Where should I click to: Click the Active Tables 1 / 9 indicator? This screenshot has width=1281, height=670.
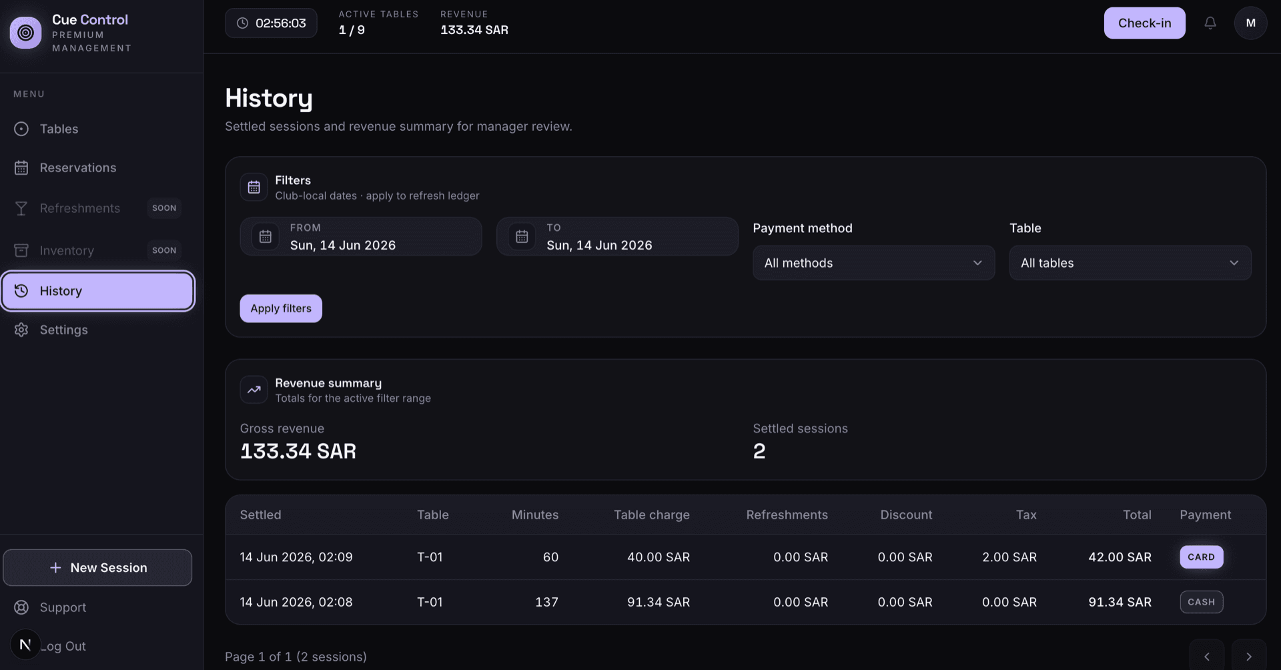point(378,23)
